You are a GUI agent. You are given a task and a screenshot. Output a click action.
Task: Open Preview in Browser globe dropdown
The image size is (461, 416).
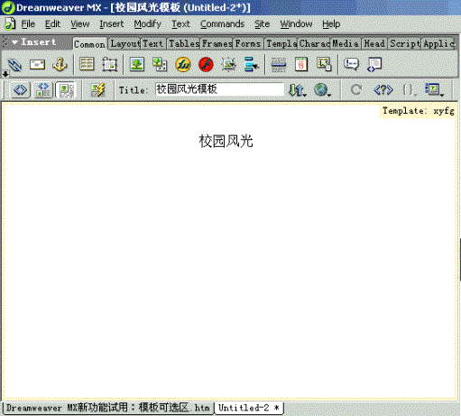coord(322,90)
